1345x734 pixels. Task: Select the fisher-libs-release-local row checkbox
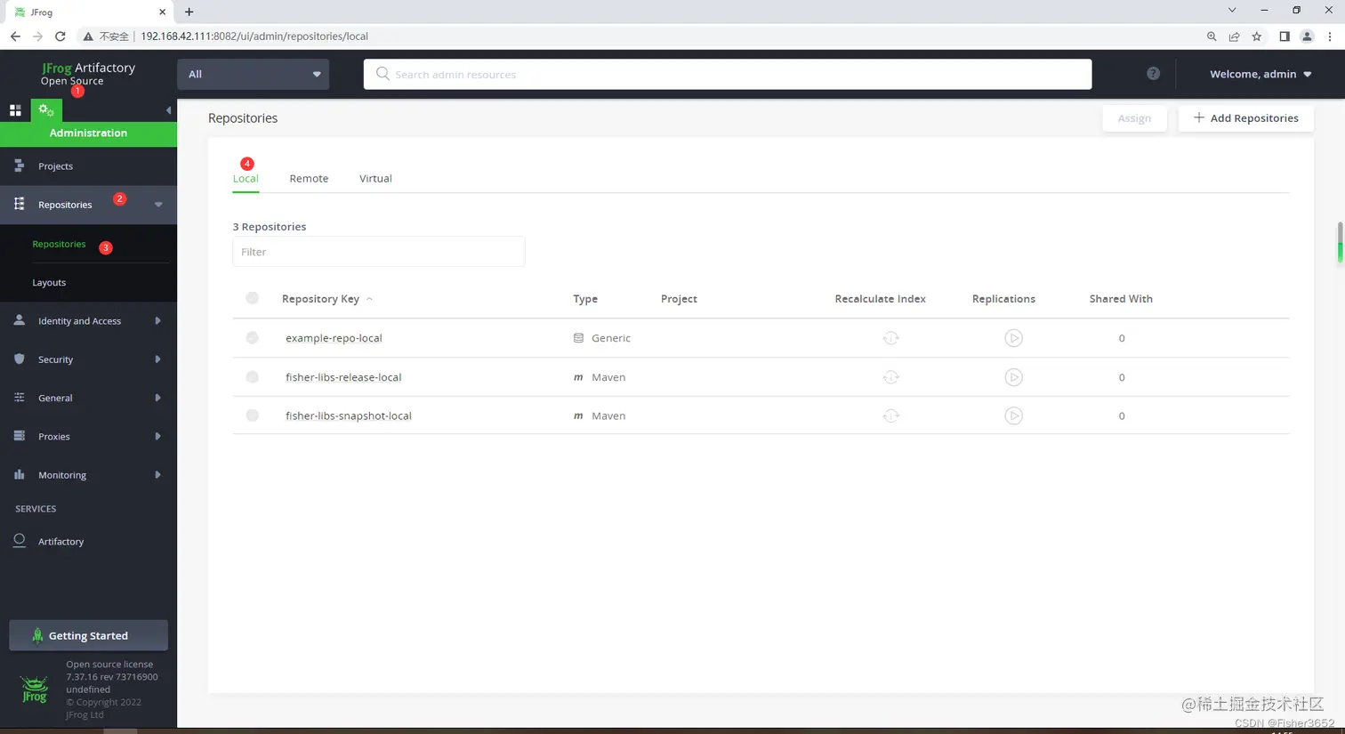click(253, 377)
